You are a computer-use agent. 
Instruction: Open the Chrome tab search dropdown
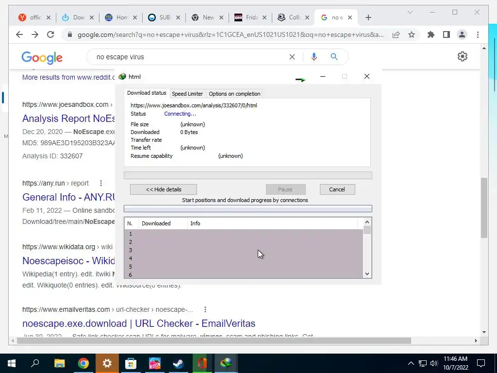click(x=410, y=12)
